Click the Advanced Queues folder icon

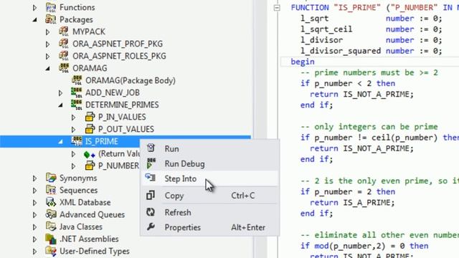click(x=51, y=214)
